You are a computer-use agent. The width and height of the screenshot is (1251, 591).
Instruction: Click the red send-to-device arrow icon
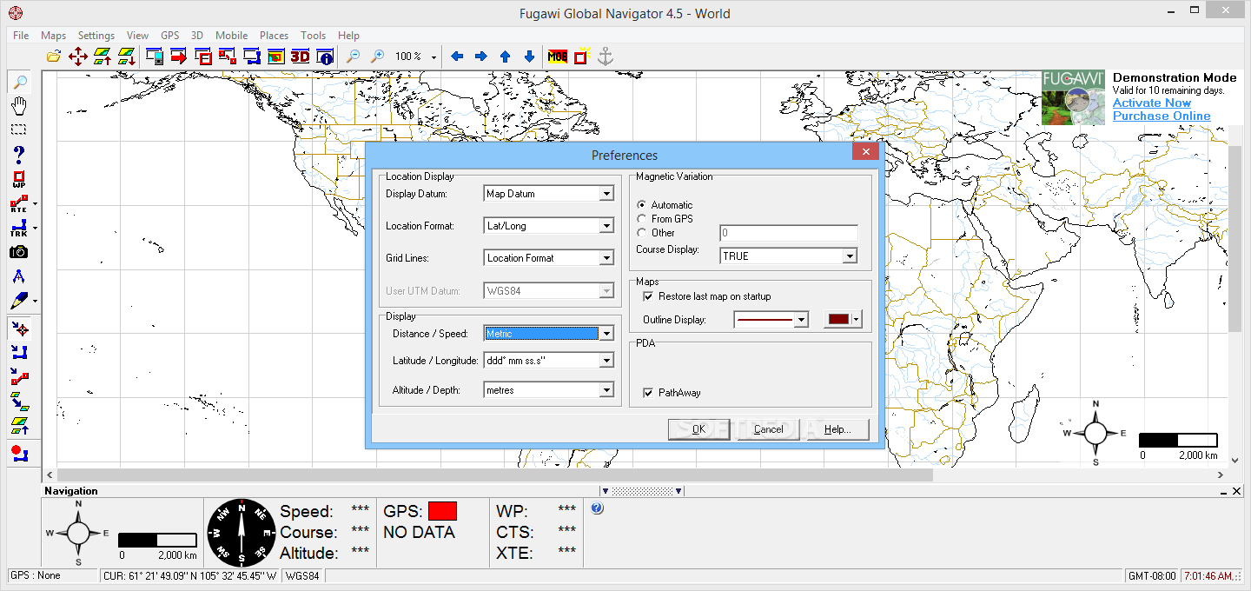tap(179, 56)
